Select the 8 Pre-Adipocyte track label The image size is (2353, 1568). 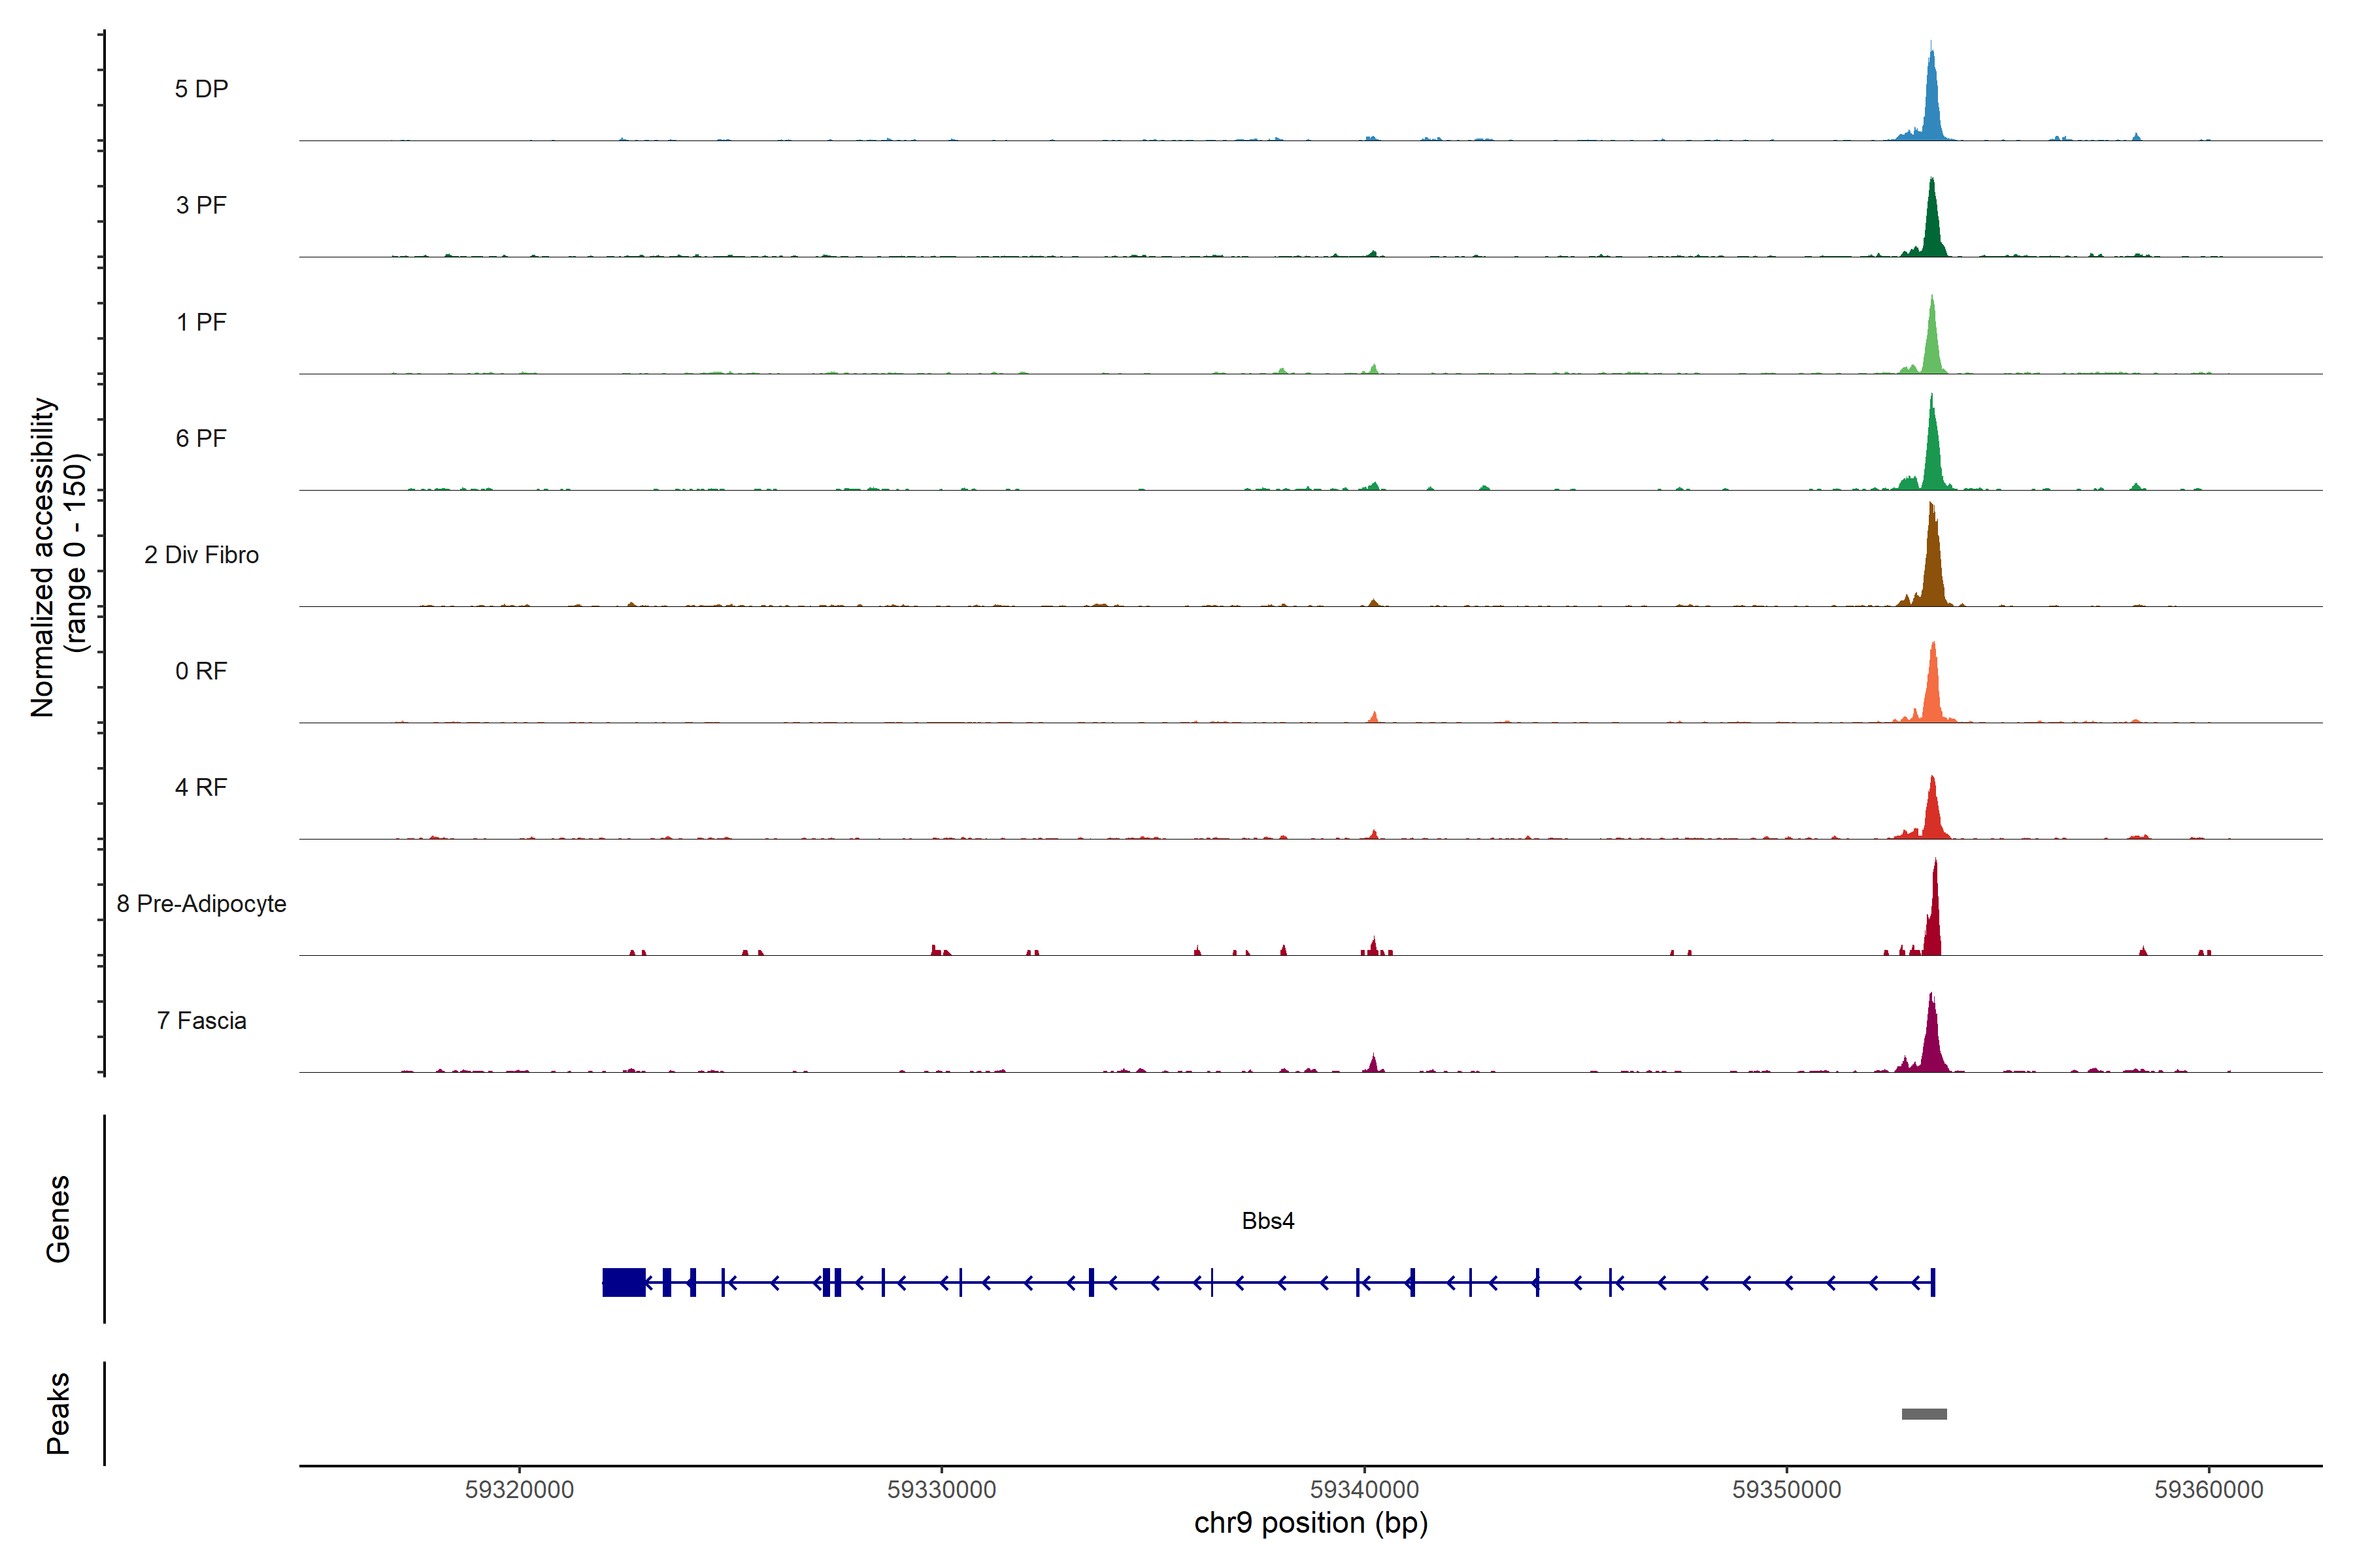[x=201, y=903]
